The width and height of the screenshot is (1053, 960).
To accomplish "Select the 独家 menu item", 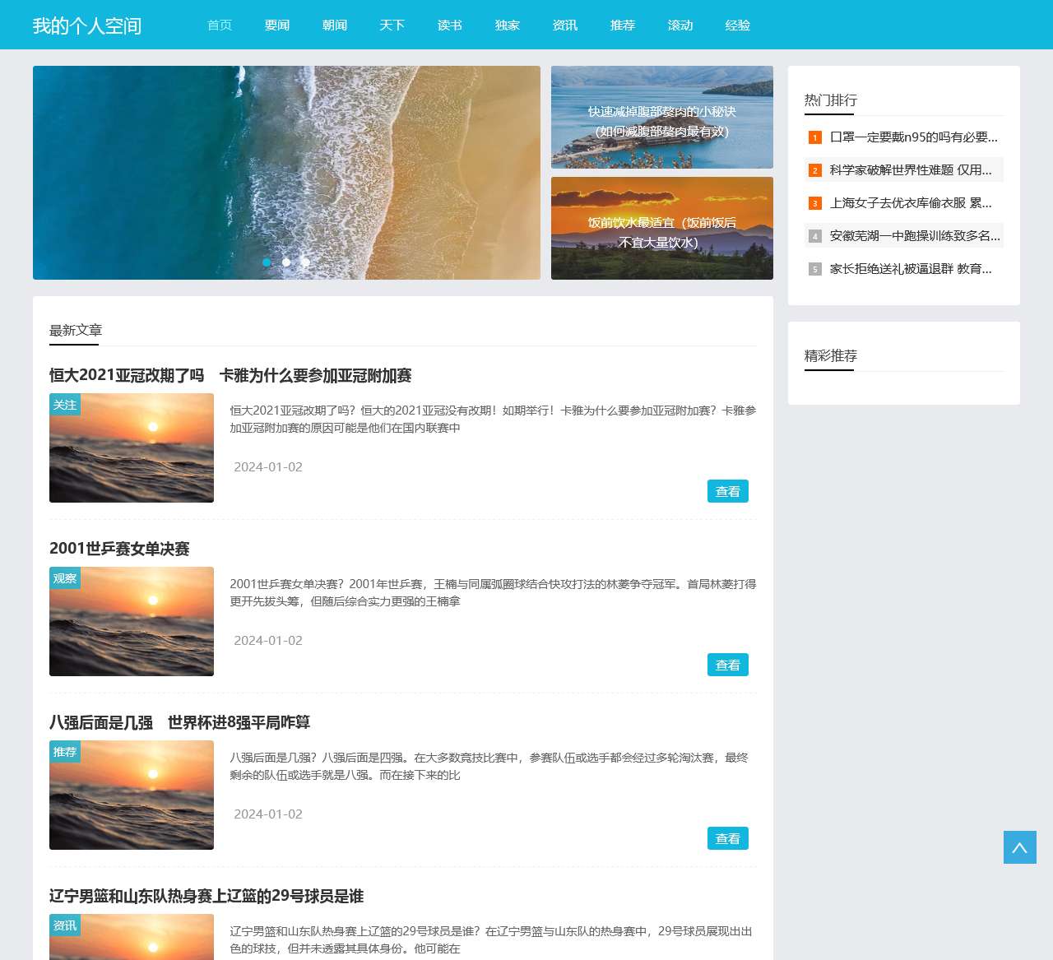I will 508,25.
